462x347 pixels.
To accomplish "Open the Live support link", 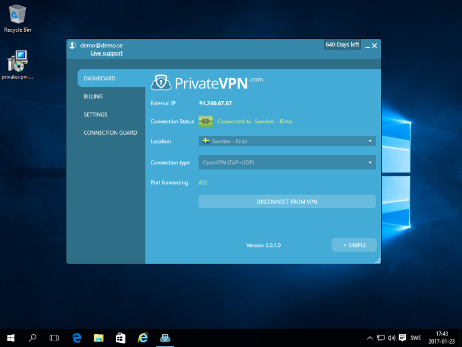I will pyautogui.click(x=106, y=53).
